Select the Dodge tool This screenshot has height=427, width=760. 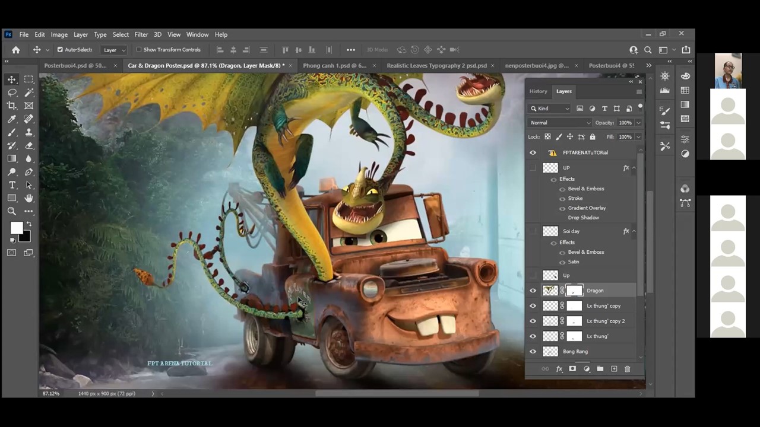pos(12,172)
